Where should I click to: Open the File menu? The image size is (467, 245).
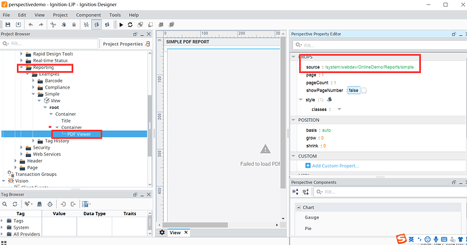point(6,15)
